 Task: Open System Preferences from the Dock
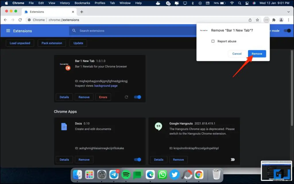click(102, 175)
